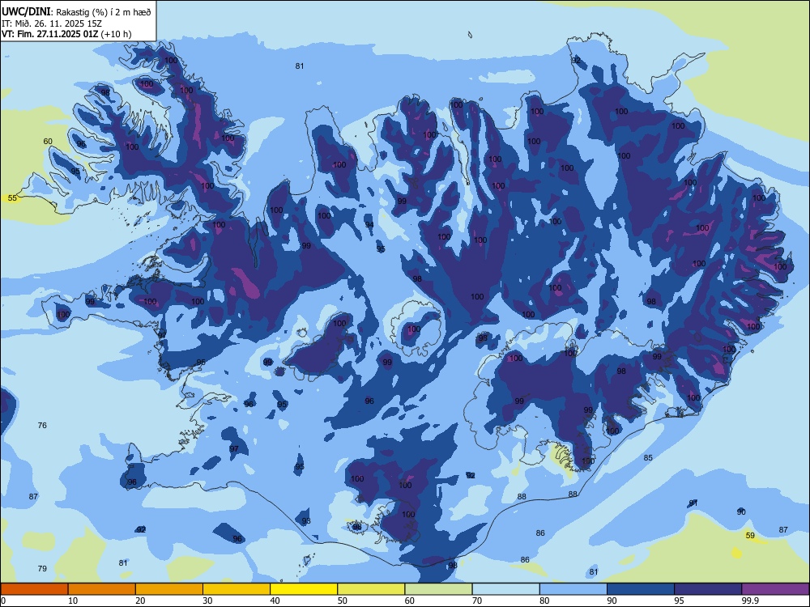The width and height of the screenshot is (810, 607).
Task: Select the '91' humidity value label
Action: 694,503
